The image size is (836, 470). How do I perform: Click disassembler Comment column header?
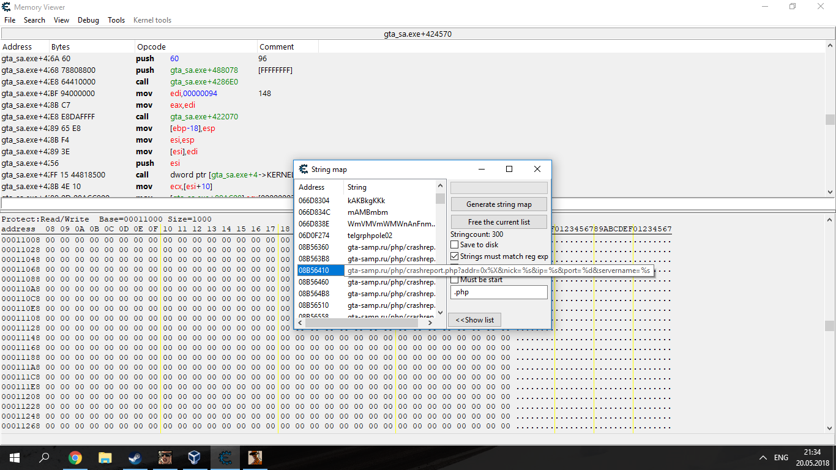click(288, 47)
